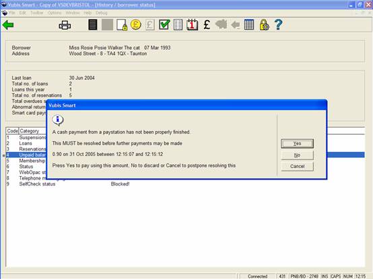Select the Status row with code 6

click(185, 167)
